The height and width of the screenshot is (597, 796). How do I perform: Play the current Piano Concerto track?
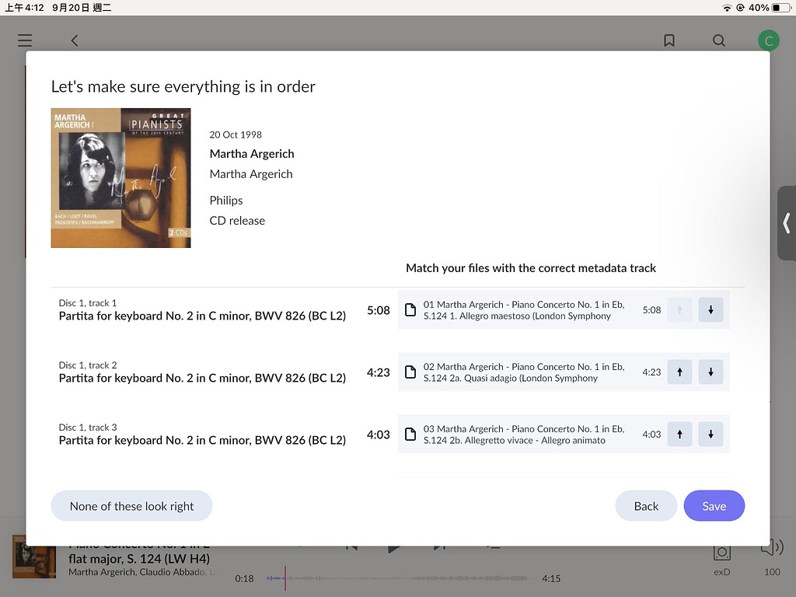[395, 546]
